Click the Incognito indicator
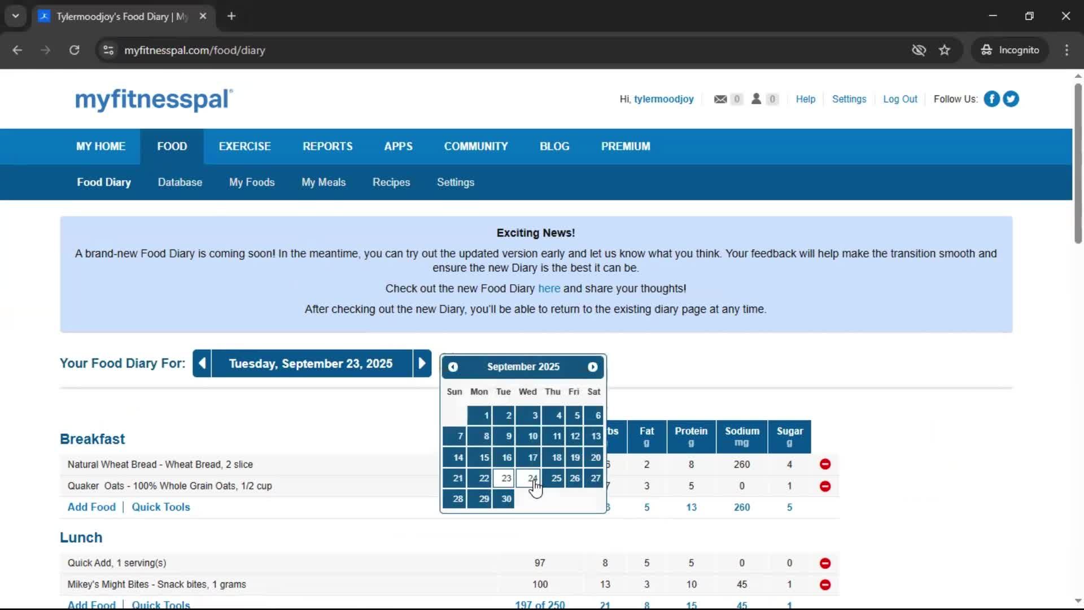The height and width of the screenshot is (610, 1084). coord(1010,50)
